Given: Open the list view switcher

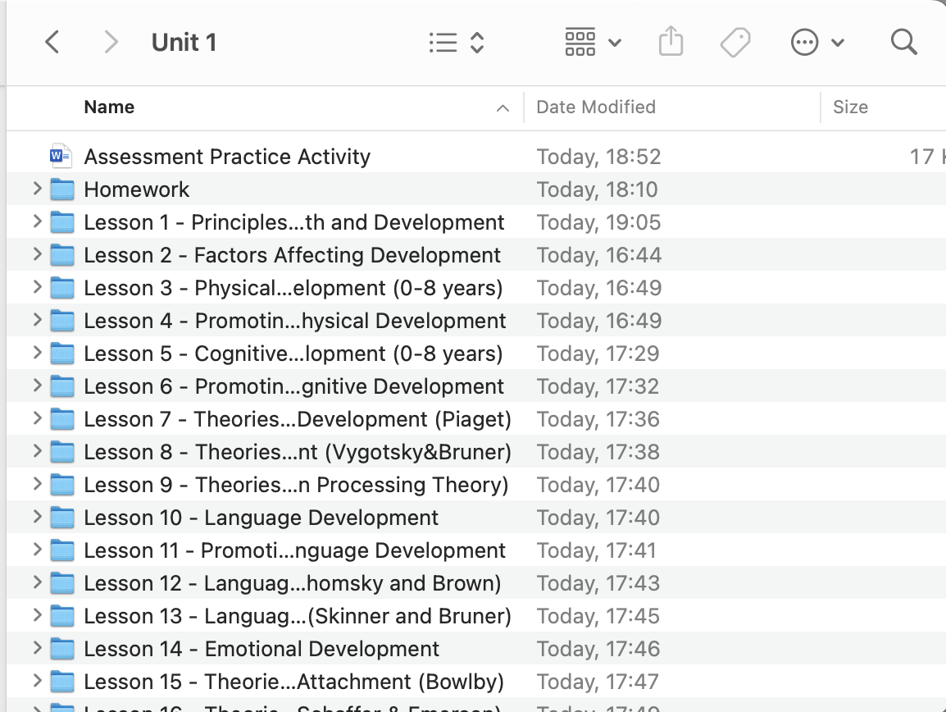Looking at the screenshot, I should coord(457,43).
